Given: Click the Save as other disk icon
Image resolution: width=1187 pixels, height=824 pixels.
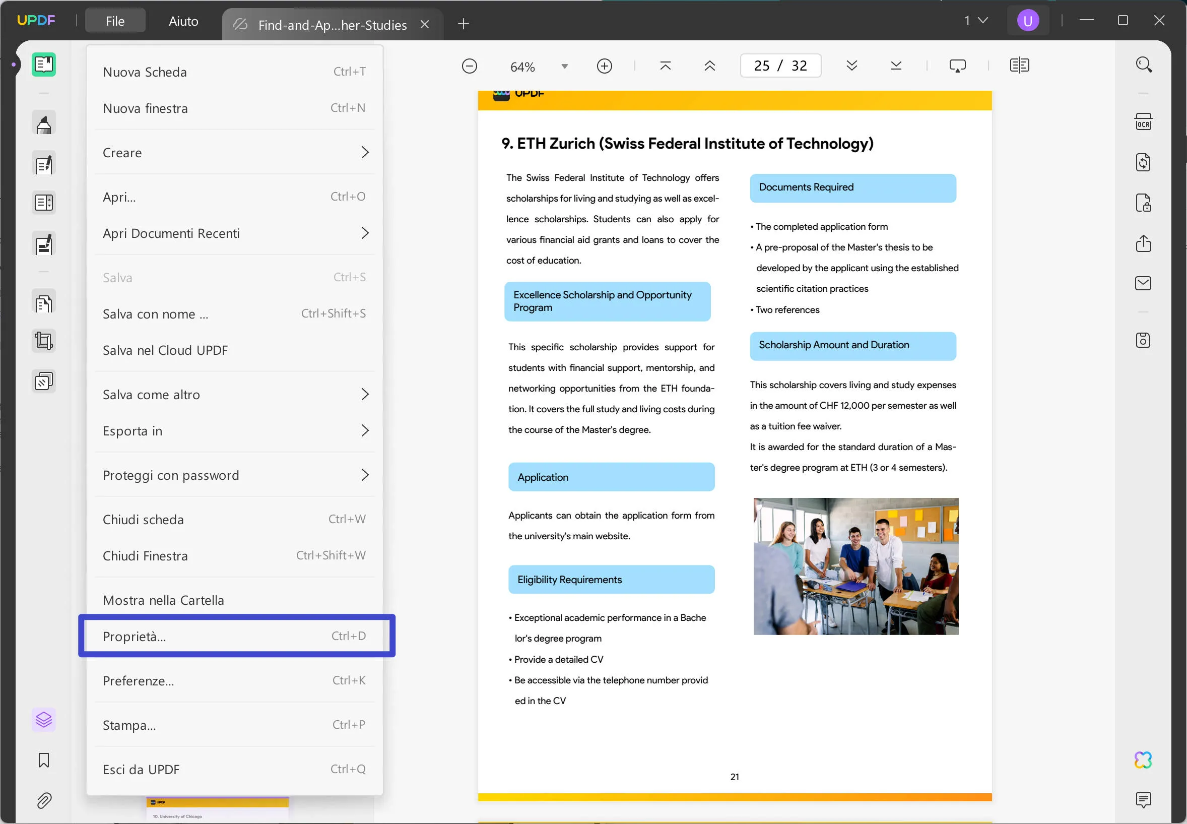Looking at the screenshot, I should click(x=1143, y=340).
